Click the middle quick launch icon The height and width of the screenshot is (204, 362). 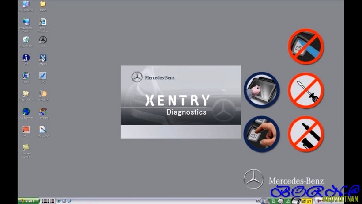[64, 201]
